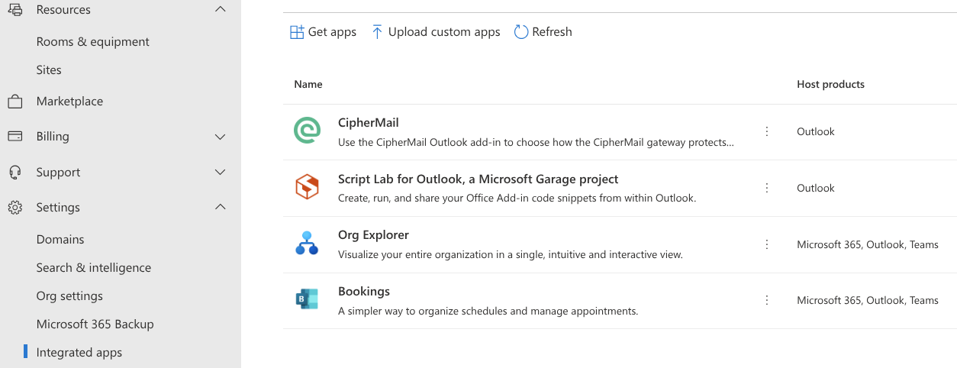Screen dimensions: 957x368
Task: Expand the Billing section chevron
Action: point(221,137)
